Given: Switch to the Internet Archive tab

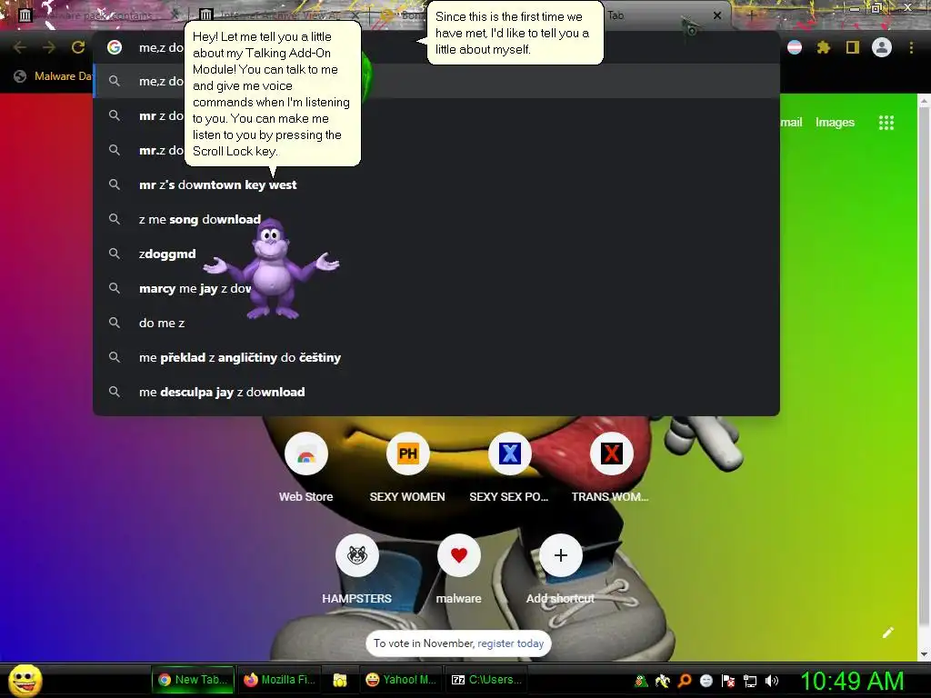Looking at the screenshot, I should point(279,15).
